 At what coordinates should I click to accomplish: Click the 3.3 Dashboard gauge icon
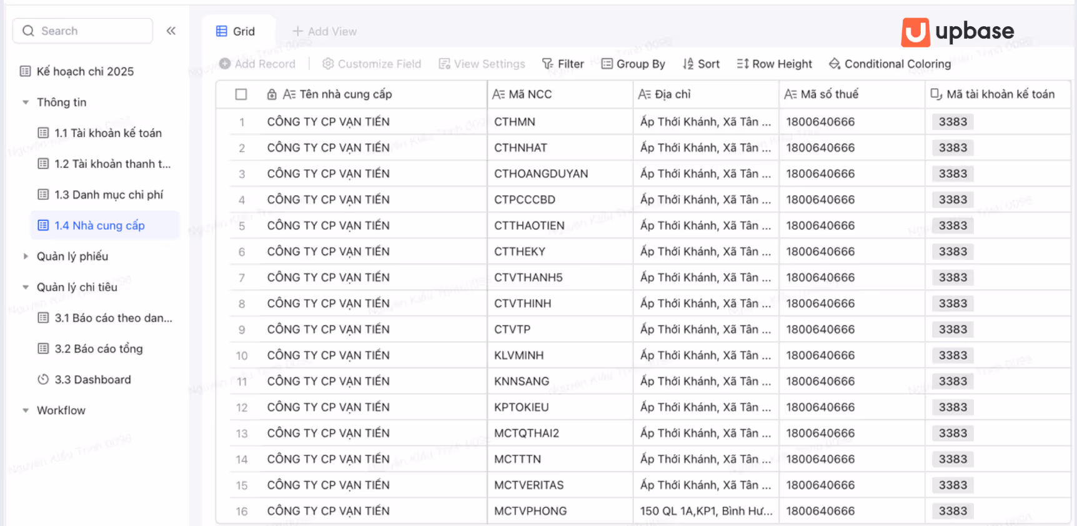[x=43, y=379]
